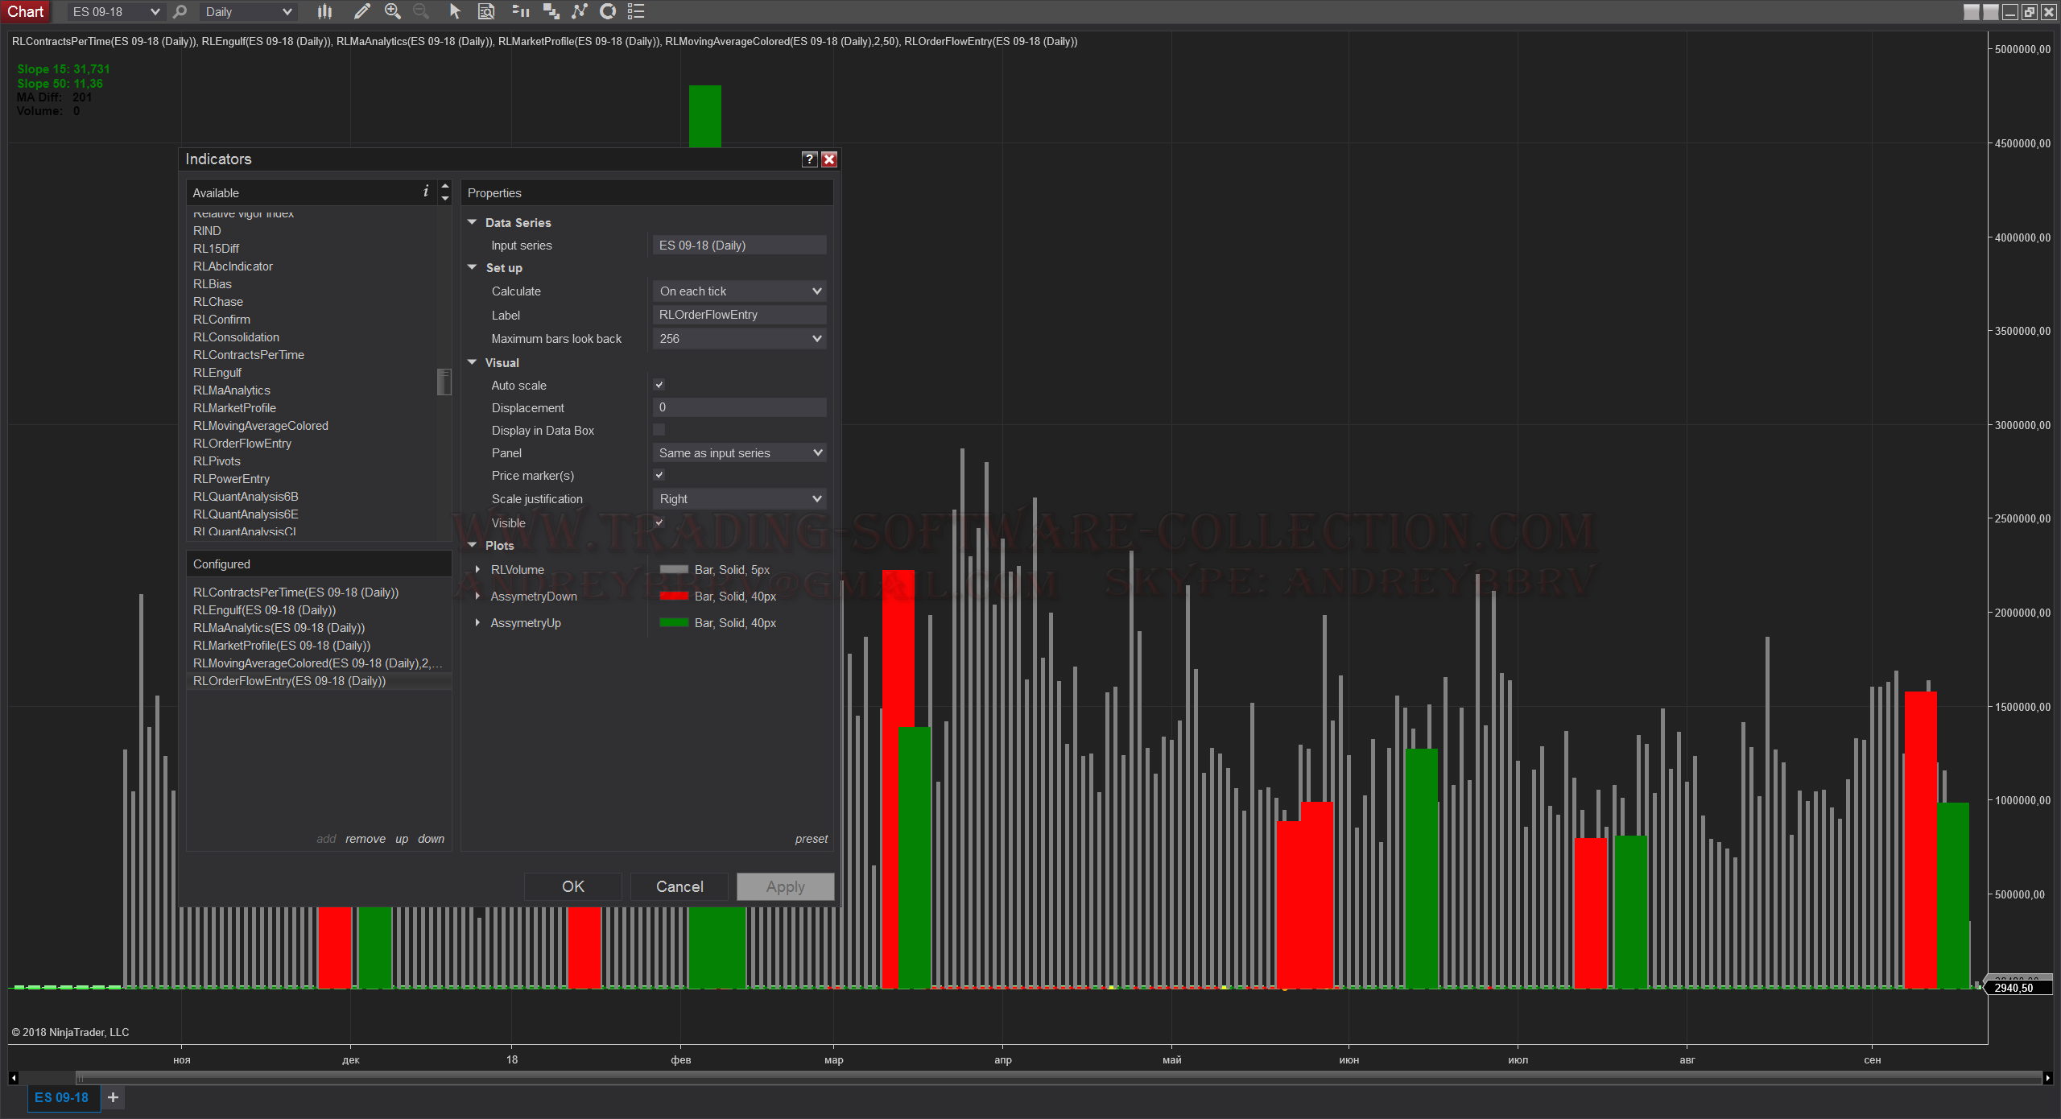Image resolution: width=2061 pixels, height=1119 pixels.
Task: Click the Displacement input field
Action: [x=739, y=407]
